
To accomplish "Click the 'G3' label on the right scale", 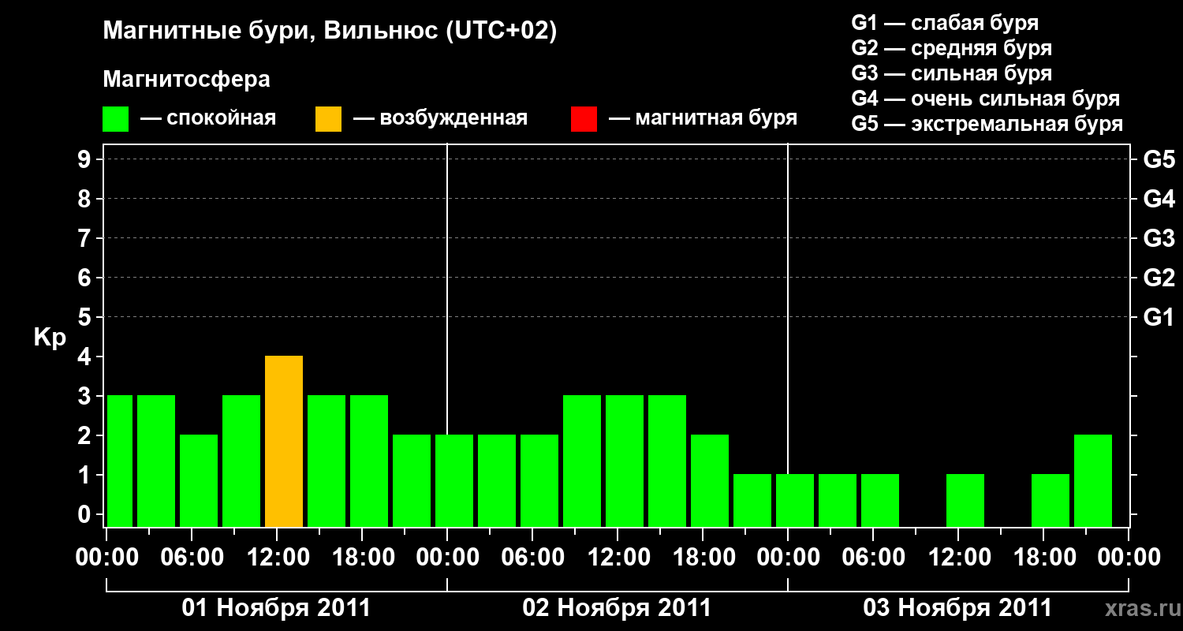I will tap(1159, 238).
